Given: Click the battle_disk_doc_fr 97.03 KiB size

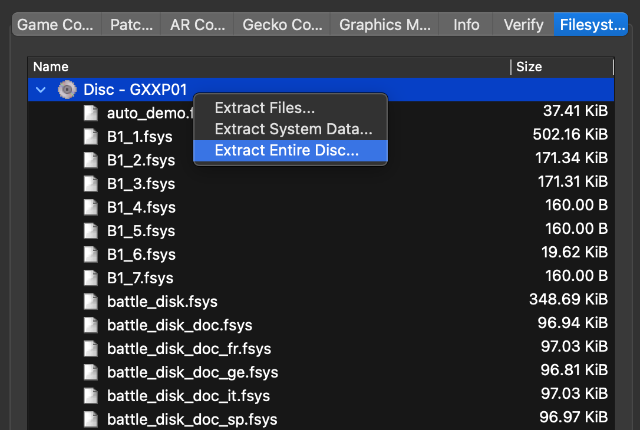Looking at the screenshot, I should tap(574, 346).
